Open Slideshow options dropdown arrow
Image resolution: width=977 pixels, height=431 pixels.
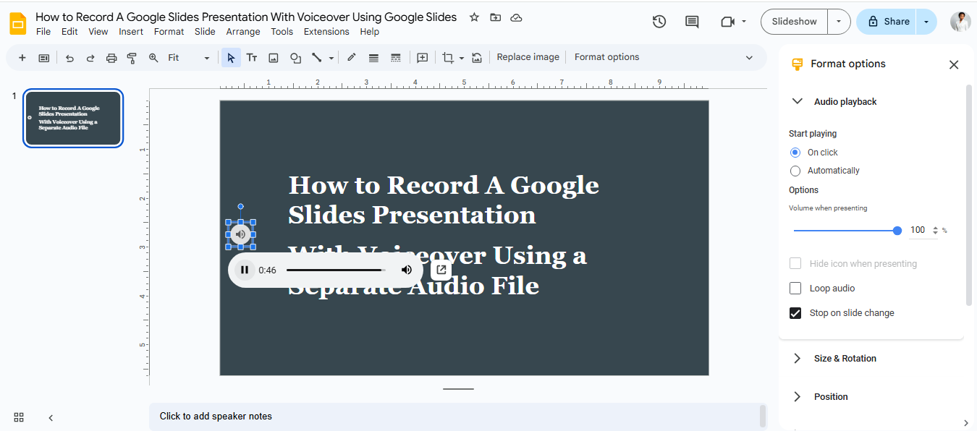click(x=839, y=22)
